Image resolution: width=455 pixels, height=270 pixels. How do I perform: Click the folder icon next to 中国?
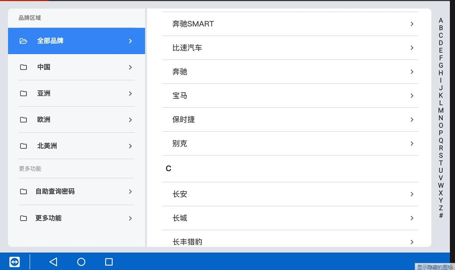click(x=23, y=67)
